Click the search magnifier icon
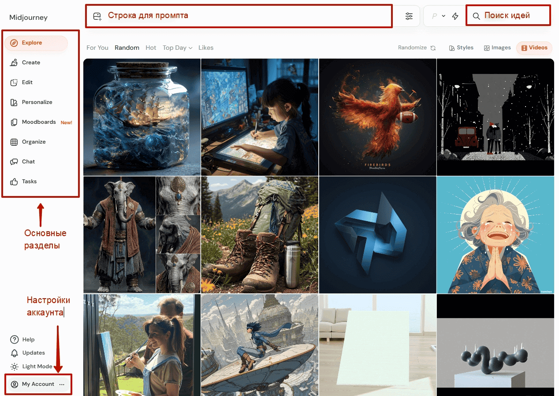559x396 pixels. 476,16
